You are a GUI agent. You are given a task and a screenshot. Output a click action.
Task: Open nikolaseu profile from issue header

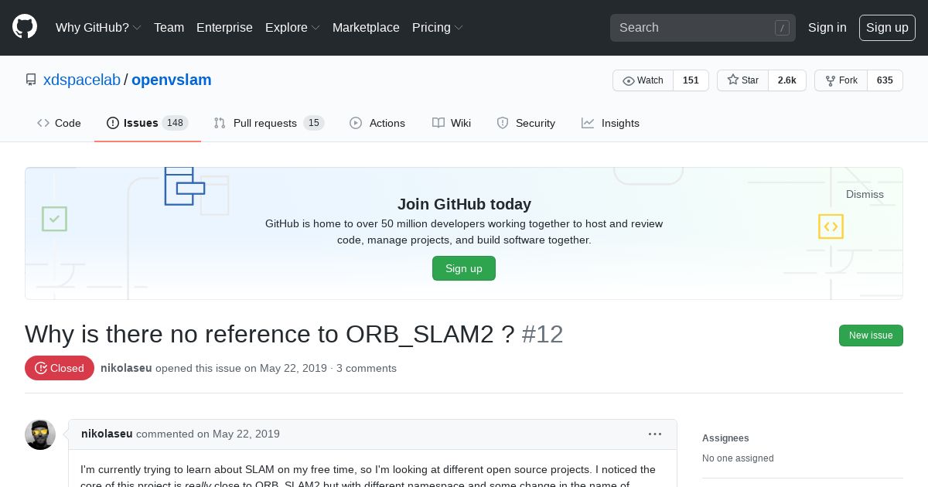126,368
